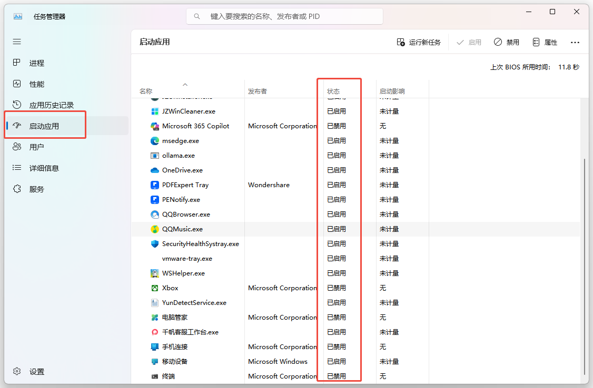This screenshot has width=593, height=388.
Task: Click the 11.8 秒 BIOS time value
Action: point(569,67)
